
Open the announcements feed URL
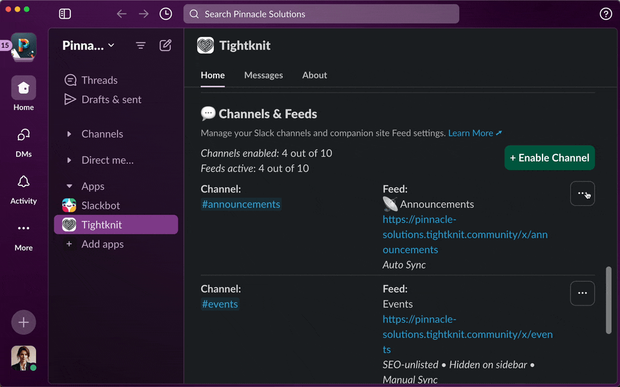point(465,235)
